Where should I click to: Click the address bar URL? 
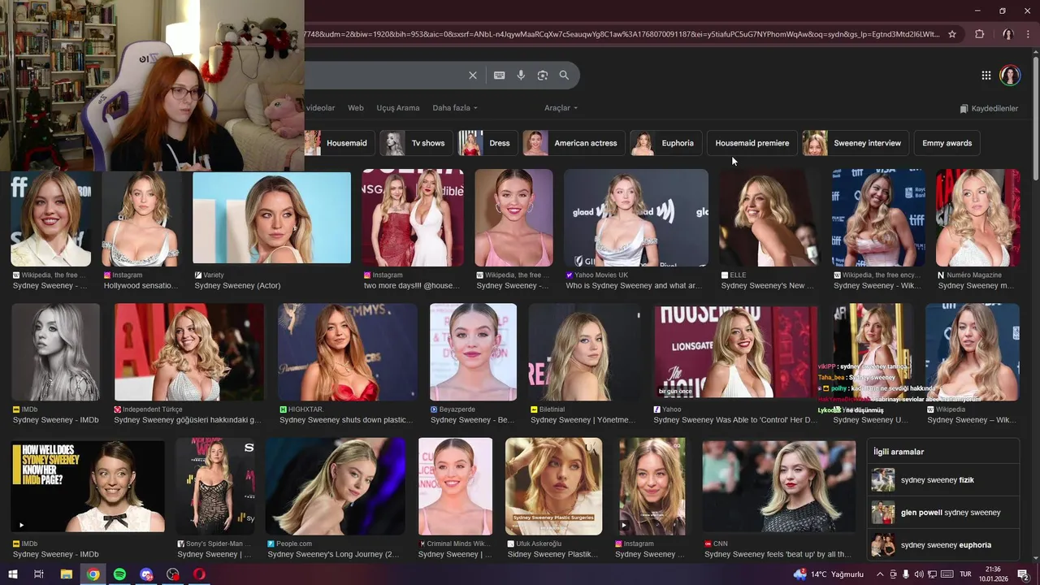(x=622, y=34)
